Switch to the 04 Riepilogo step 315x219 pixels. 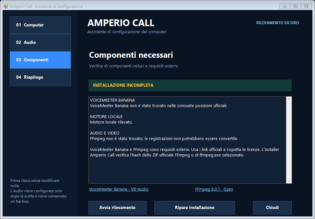(40, 77)
